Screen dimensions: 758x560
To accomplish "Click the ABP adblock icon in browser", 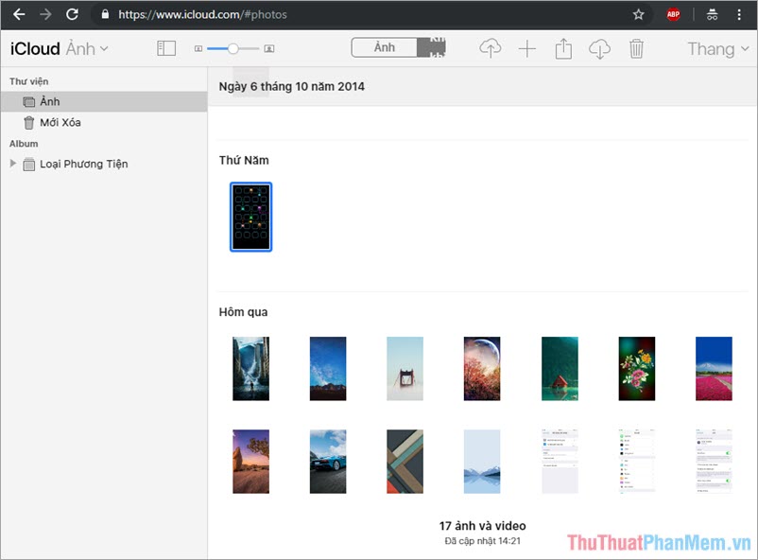I will [x=673, y=14].
